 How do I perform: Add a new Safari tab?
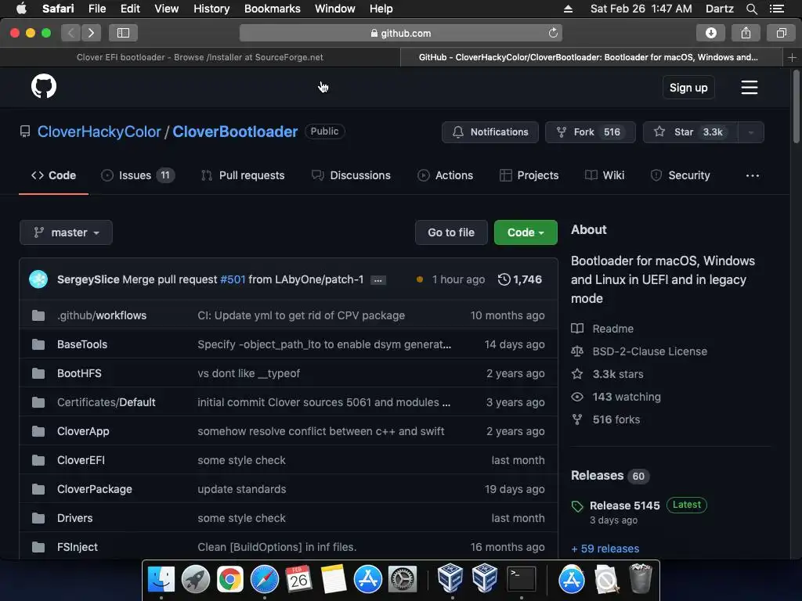click(x=792, y=57)
